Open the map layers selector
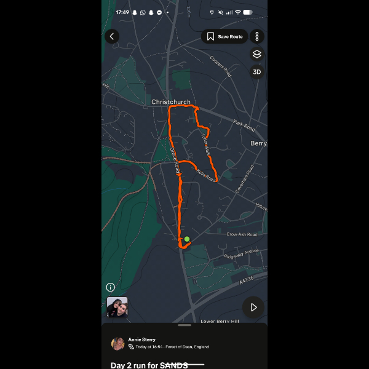 click(x=257, y=54)
